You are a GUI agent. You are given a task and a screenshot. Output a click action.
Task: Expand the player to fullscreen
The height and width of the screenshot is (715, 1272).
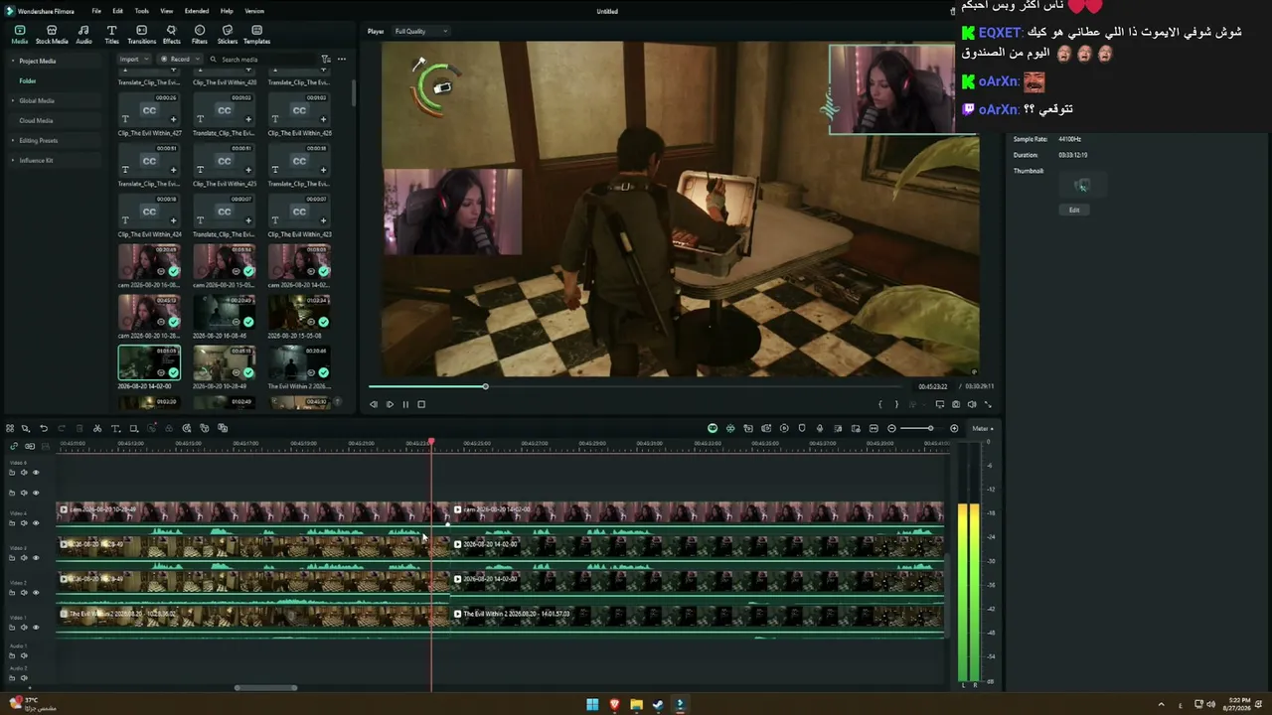coord(988,404)
